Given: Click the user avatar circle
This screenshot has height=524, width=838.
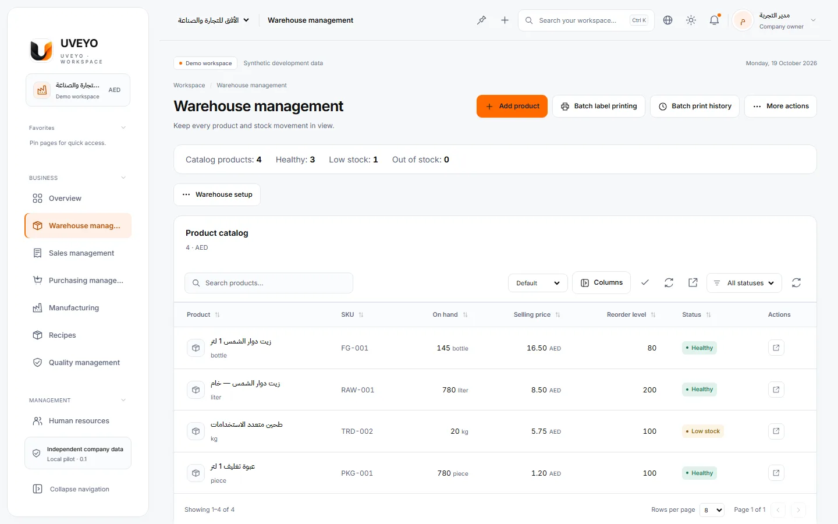Looking at the screenshot, I should (x=743, y=21).
